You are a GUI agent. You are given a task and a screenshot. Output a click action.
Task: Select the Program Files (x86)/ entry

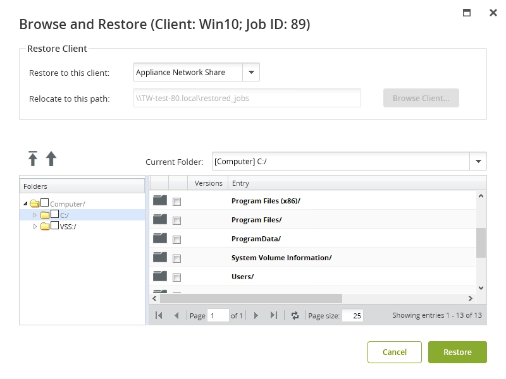(x=266, y=201)
